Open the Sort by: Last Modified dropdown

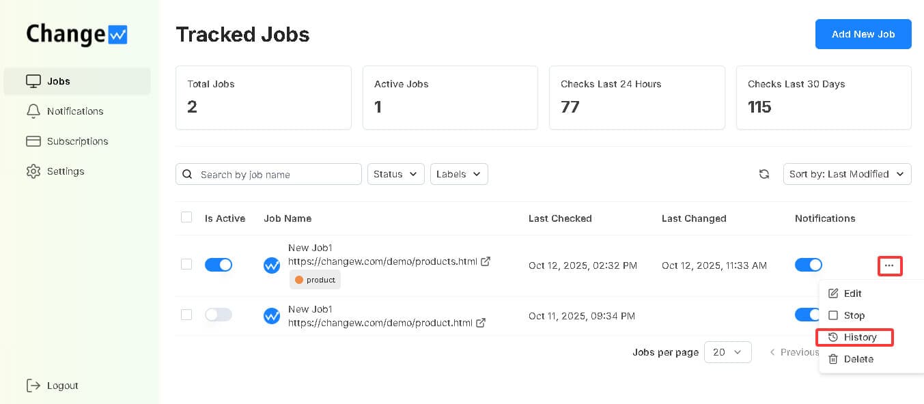coord(847,174)
